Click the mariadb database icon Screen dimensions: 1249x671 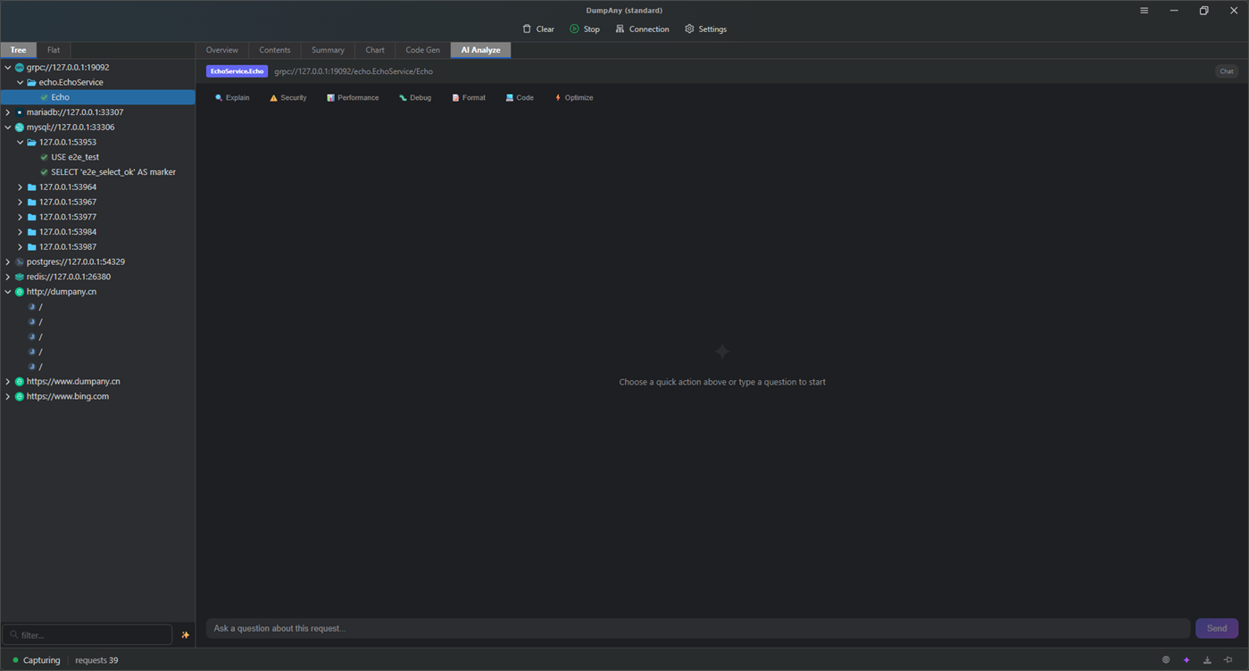20,112
